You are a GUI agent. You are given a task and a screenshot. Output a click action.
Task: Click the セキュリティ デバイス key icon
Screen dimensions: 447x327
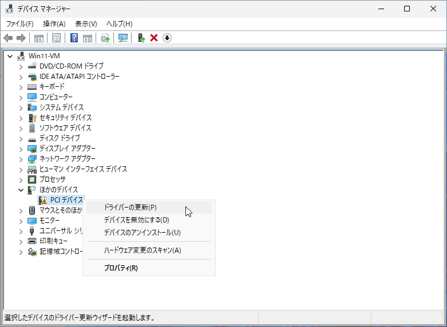click(x=32, y=118)
